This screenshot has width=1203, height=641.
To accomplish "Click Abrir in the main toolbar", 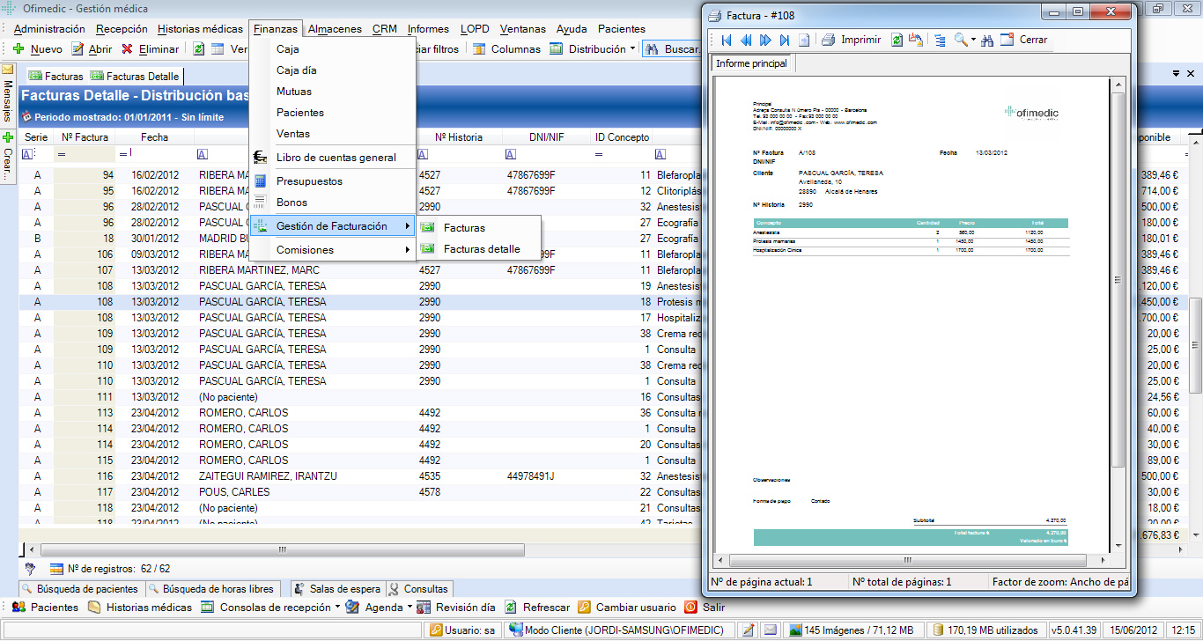I will (x=92, y=49).
